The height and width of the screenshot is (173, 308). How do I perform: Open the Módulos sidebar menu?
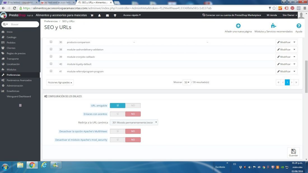[x=11, y=69]
